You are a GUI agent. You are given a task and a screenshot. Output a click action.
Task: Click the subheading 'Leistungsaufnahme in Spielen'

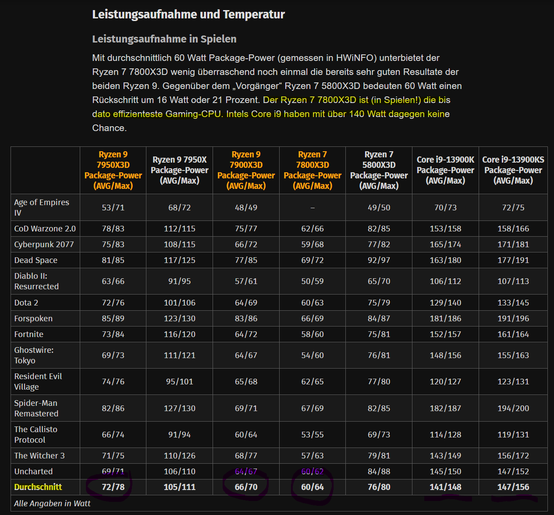point(164,39)
